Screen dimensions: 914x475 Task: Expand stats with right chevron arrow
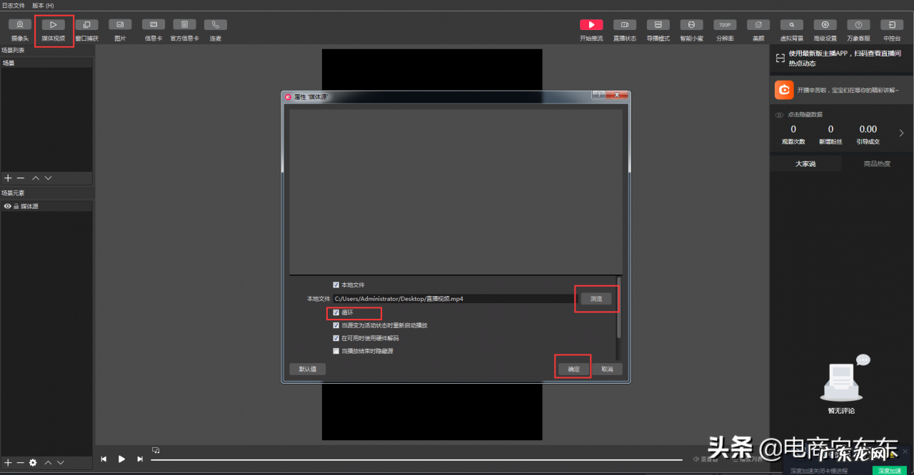tap(901, 133)
